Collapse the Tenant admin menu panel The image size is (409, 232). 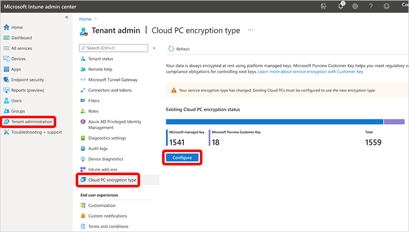pyautogui.click(x=154, y=48)
